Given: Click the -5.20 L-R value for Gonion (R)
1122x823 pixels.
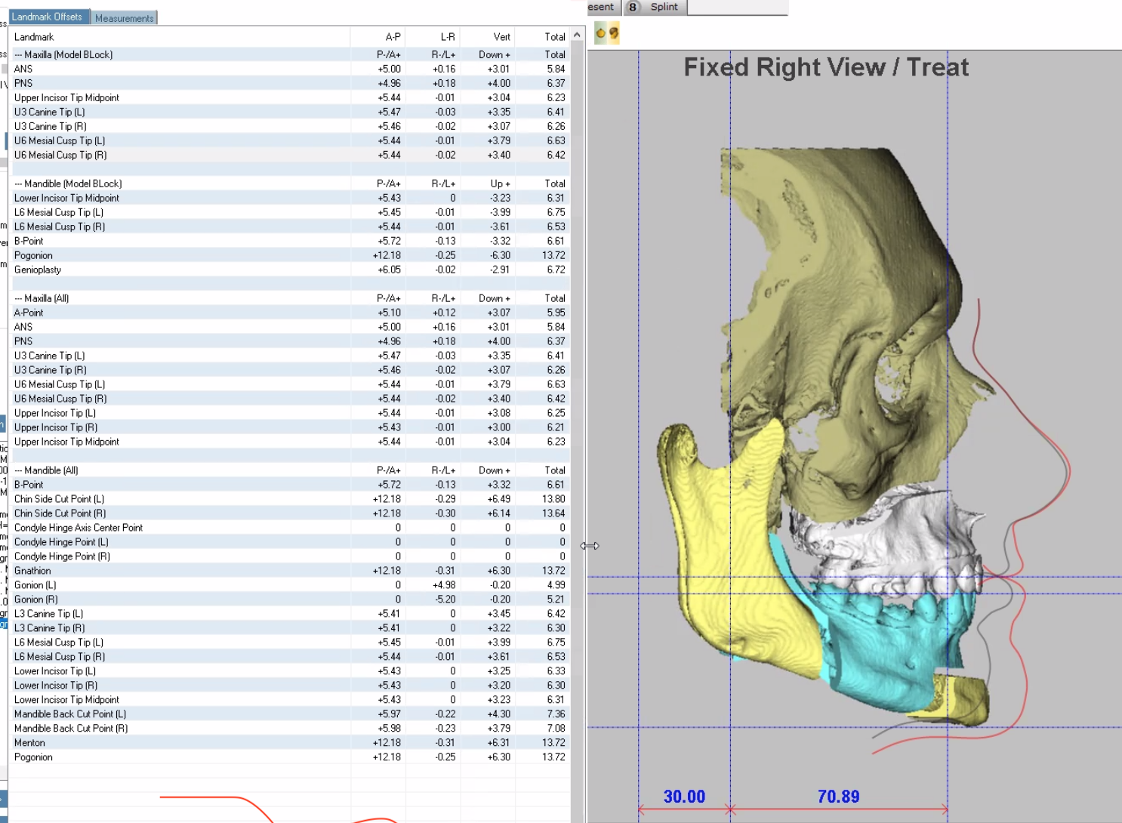Looking at the screenshot, I should click(x=445, y=600).
